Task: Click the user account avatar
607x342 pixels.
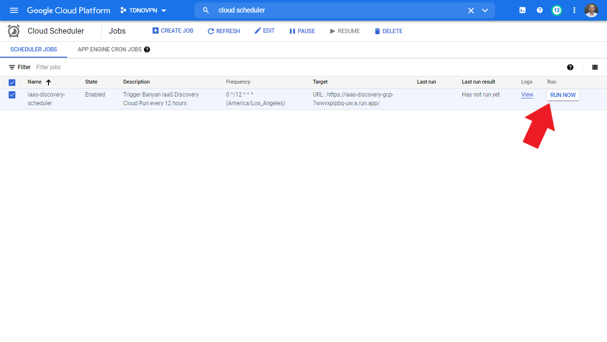Action: click(591, 10)
